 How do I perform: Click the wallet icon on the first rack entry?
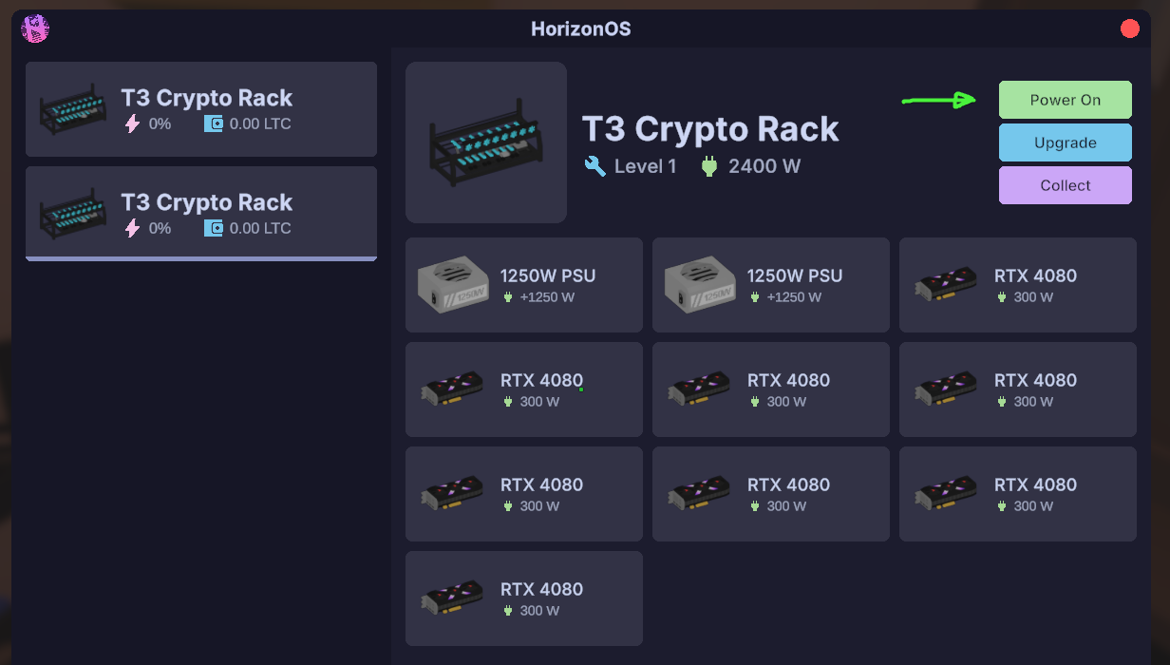point(214,123)
